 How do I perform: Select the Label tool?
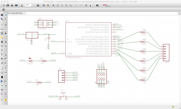tap(6, 86)
